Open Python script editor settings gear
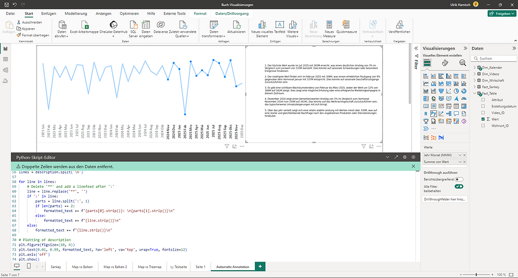This screenshot has height=278, width=518. tap(405, 157)
